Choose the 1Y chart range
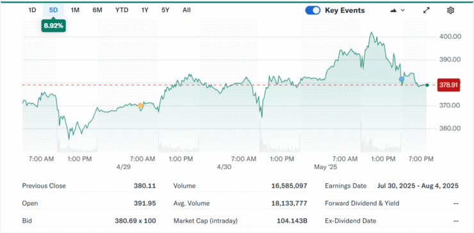 (x=145, y=10)
